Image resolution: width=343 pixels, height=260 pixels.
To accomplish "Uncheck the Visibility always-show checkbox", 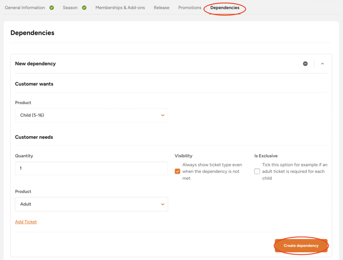I will [x=178, y=171].
